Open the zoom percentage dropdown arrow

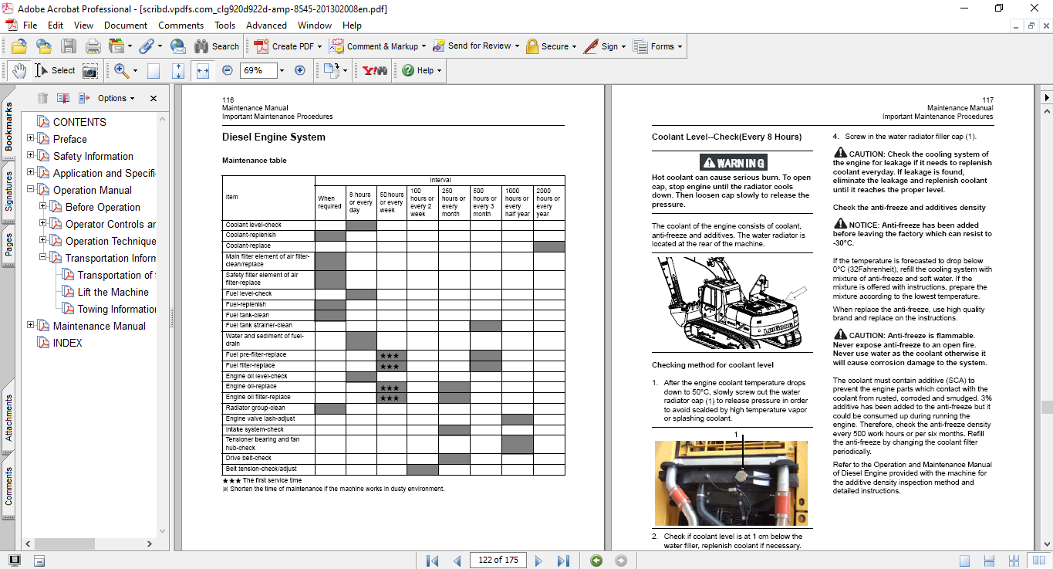click(x=282, y=70)
